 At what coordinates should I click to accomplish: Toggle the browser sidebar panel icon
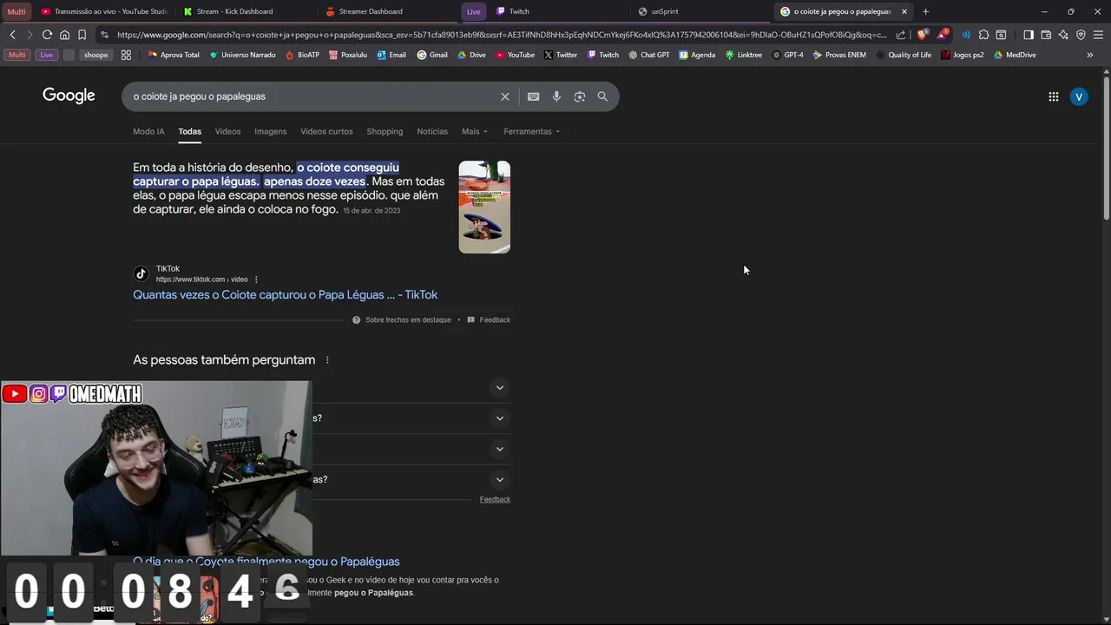pos(1029,35)
